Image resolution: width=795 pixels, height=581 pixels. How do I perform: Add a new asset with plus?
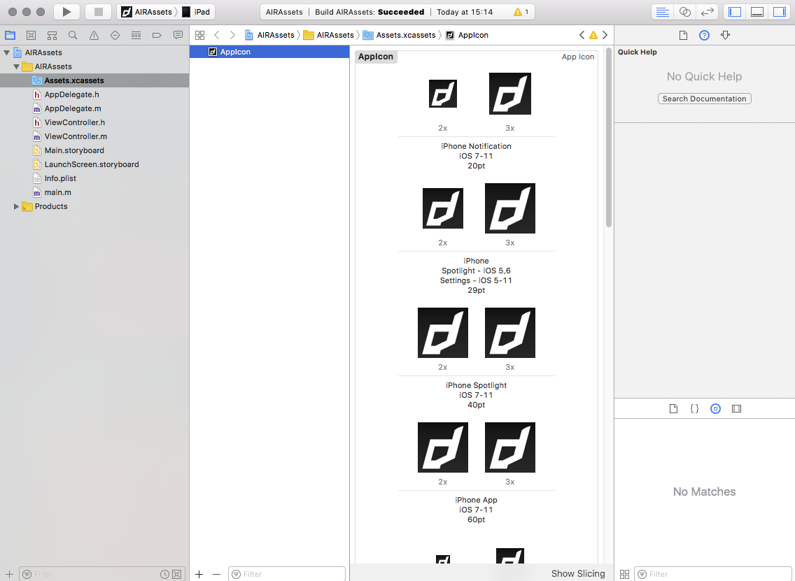coord(199,574)
